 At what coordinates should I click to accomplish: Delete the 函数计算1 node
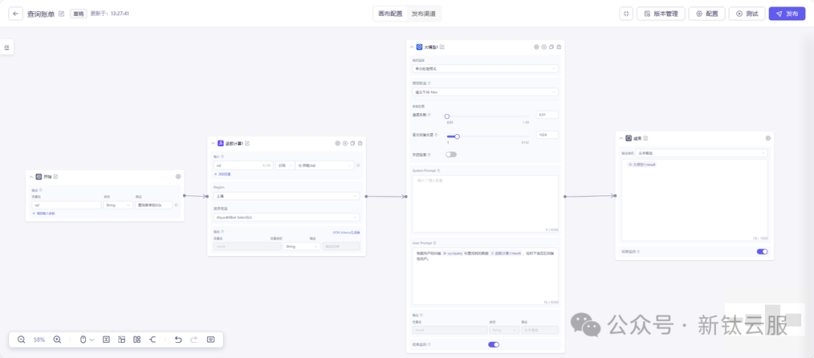[360, 143]
